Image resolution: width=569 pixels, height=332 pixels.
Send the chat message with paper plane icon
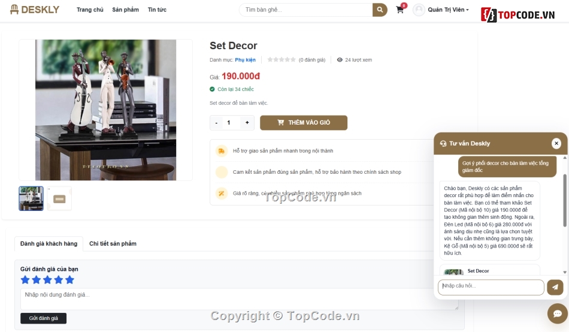pyautogui.click(x=555, y=287)
